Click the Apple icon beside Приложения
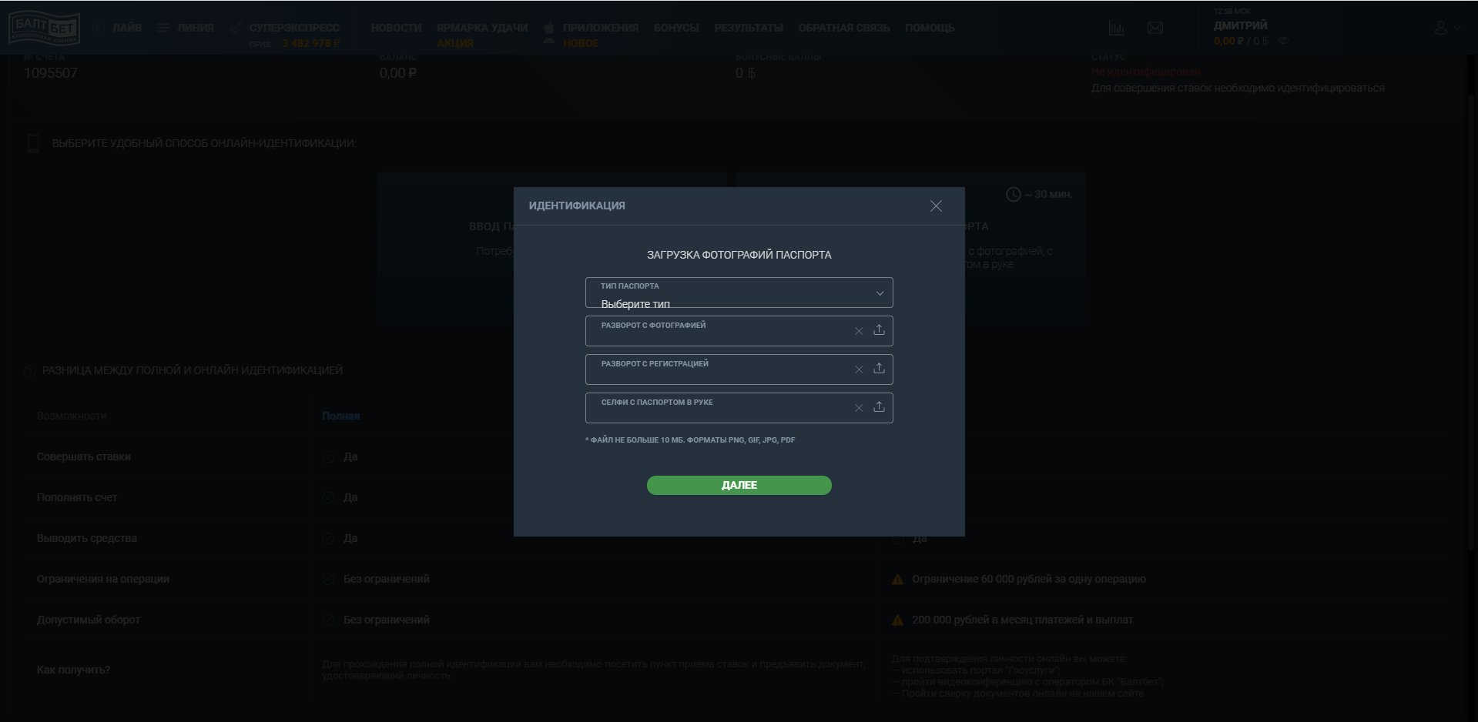Image resolution: width=1478 pixels, height=722 pixels. 549,28
